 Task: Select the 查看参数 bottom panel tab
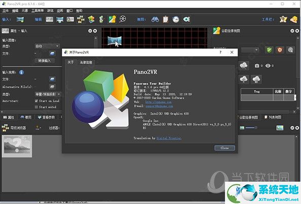[x=46, y=117]
